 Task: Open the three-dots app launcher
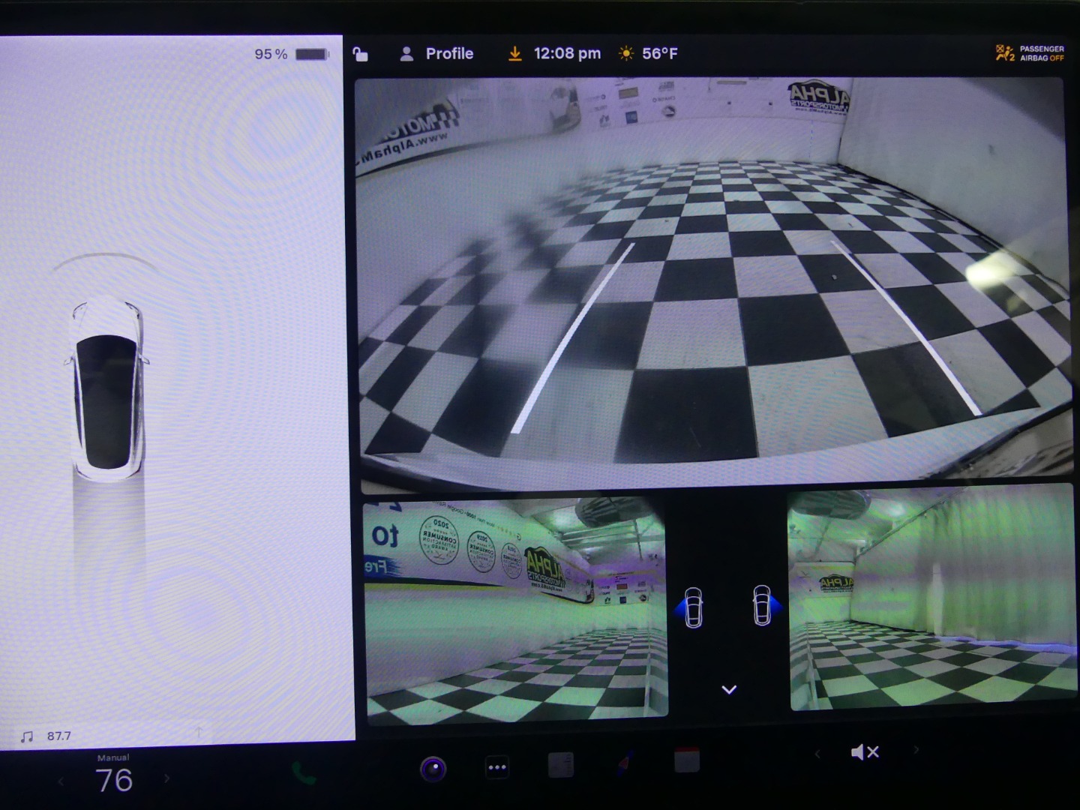497,766
